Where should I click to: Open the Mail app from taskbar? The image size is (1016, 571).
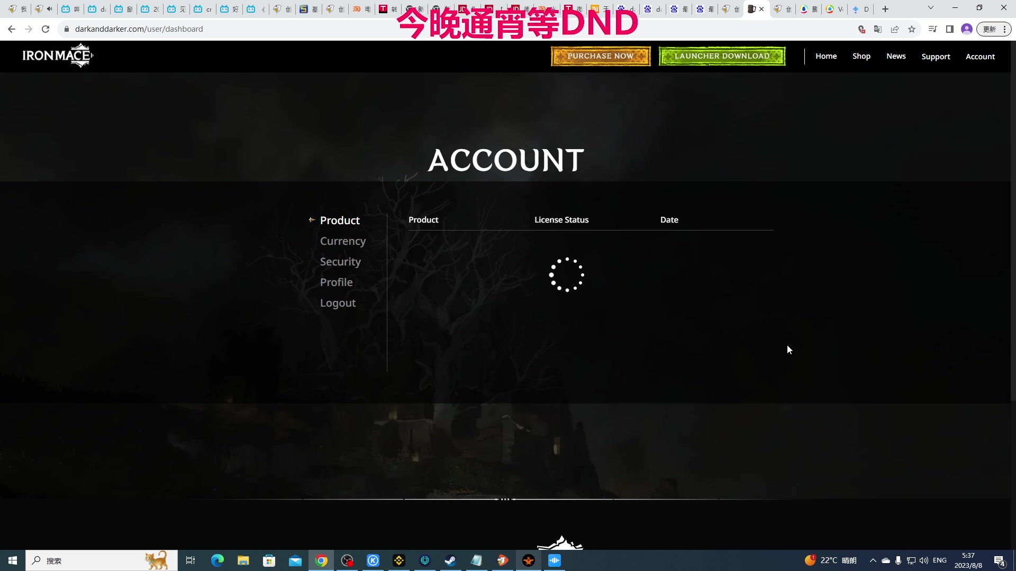click(295, 560)
